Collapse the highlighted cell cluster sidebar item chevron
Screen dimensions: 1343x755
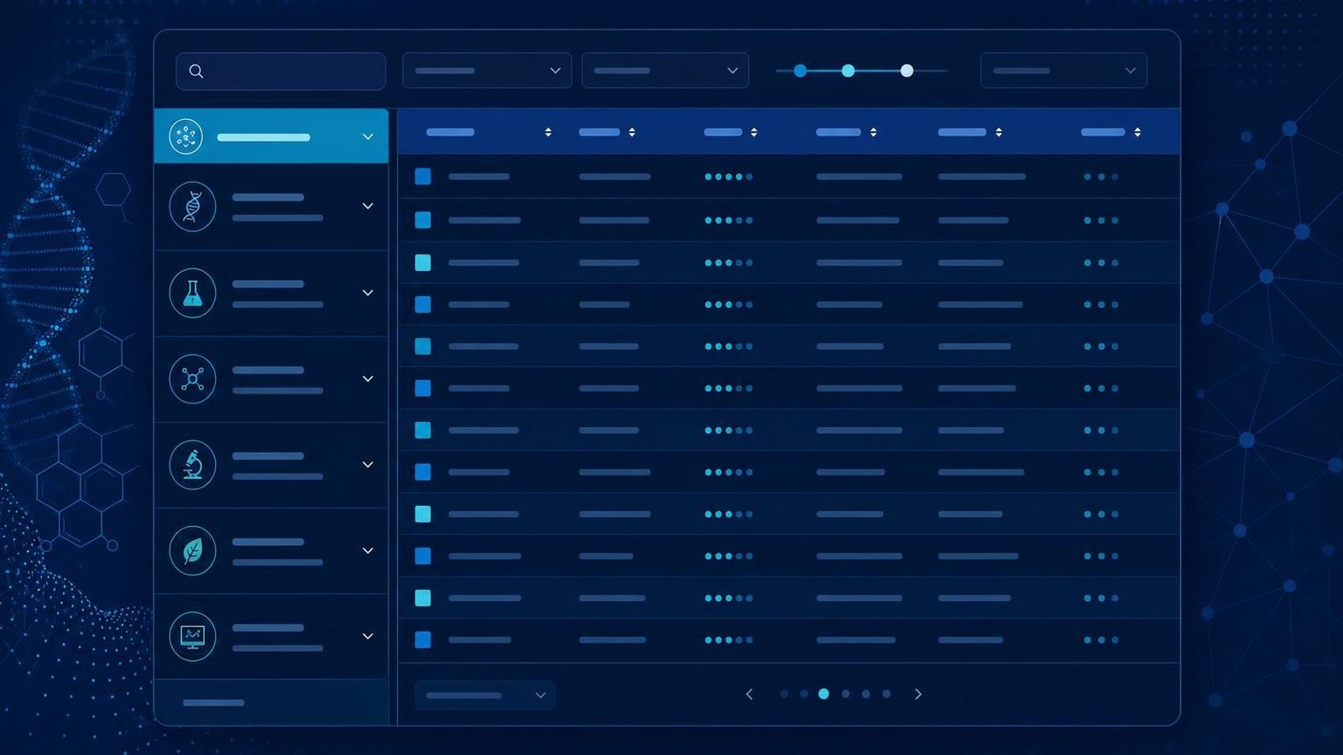368,136
